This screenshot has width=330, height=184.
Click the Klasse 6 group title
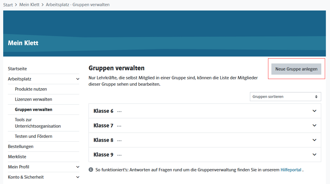point(103,111)
